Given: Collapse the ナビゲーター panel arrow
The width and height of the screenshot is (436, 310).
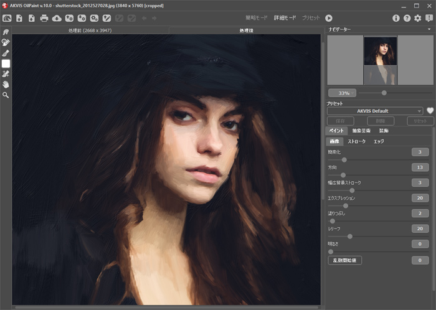Looking at the screenshot, I should pos(429,29).
